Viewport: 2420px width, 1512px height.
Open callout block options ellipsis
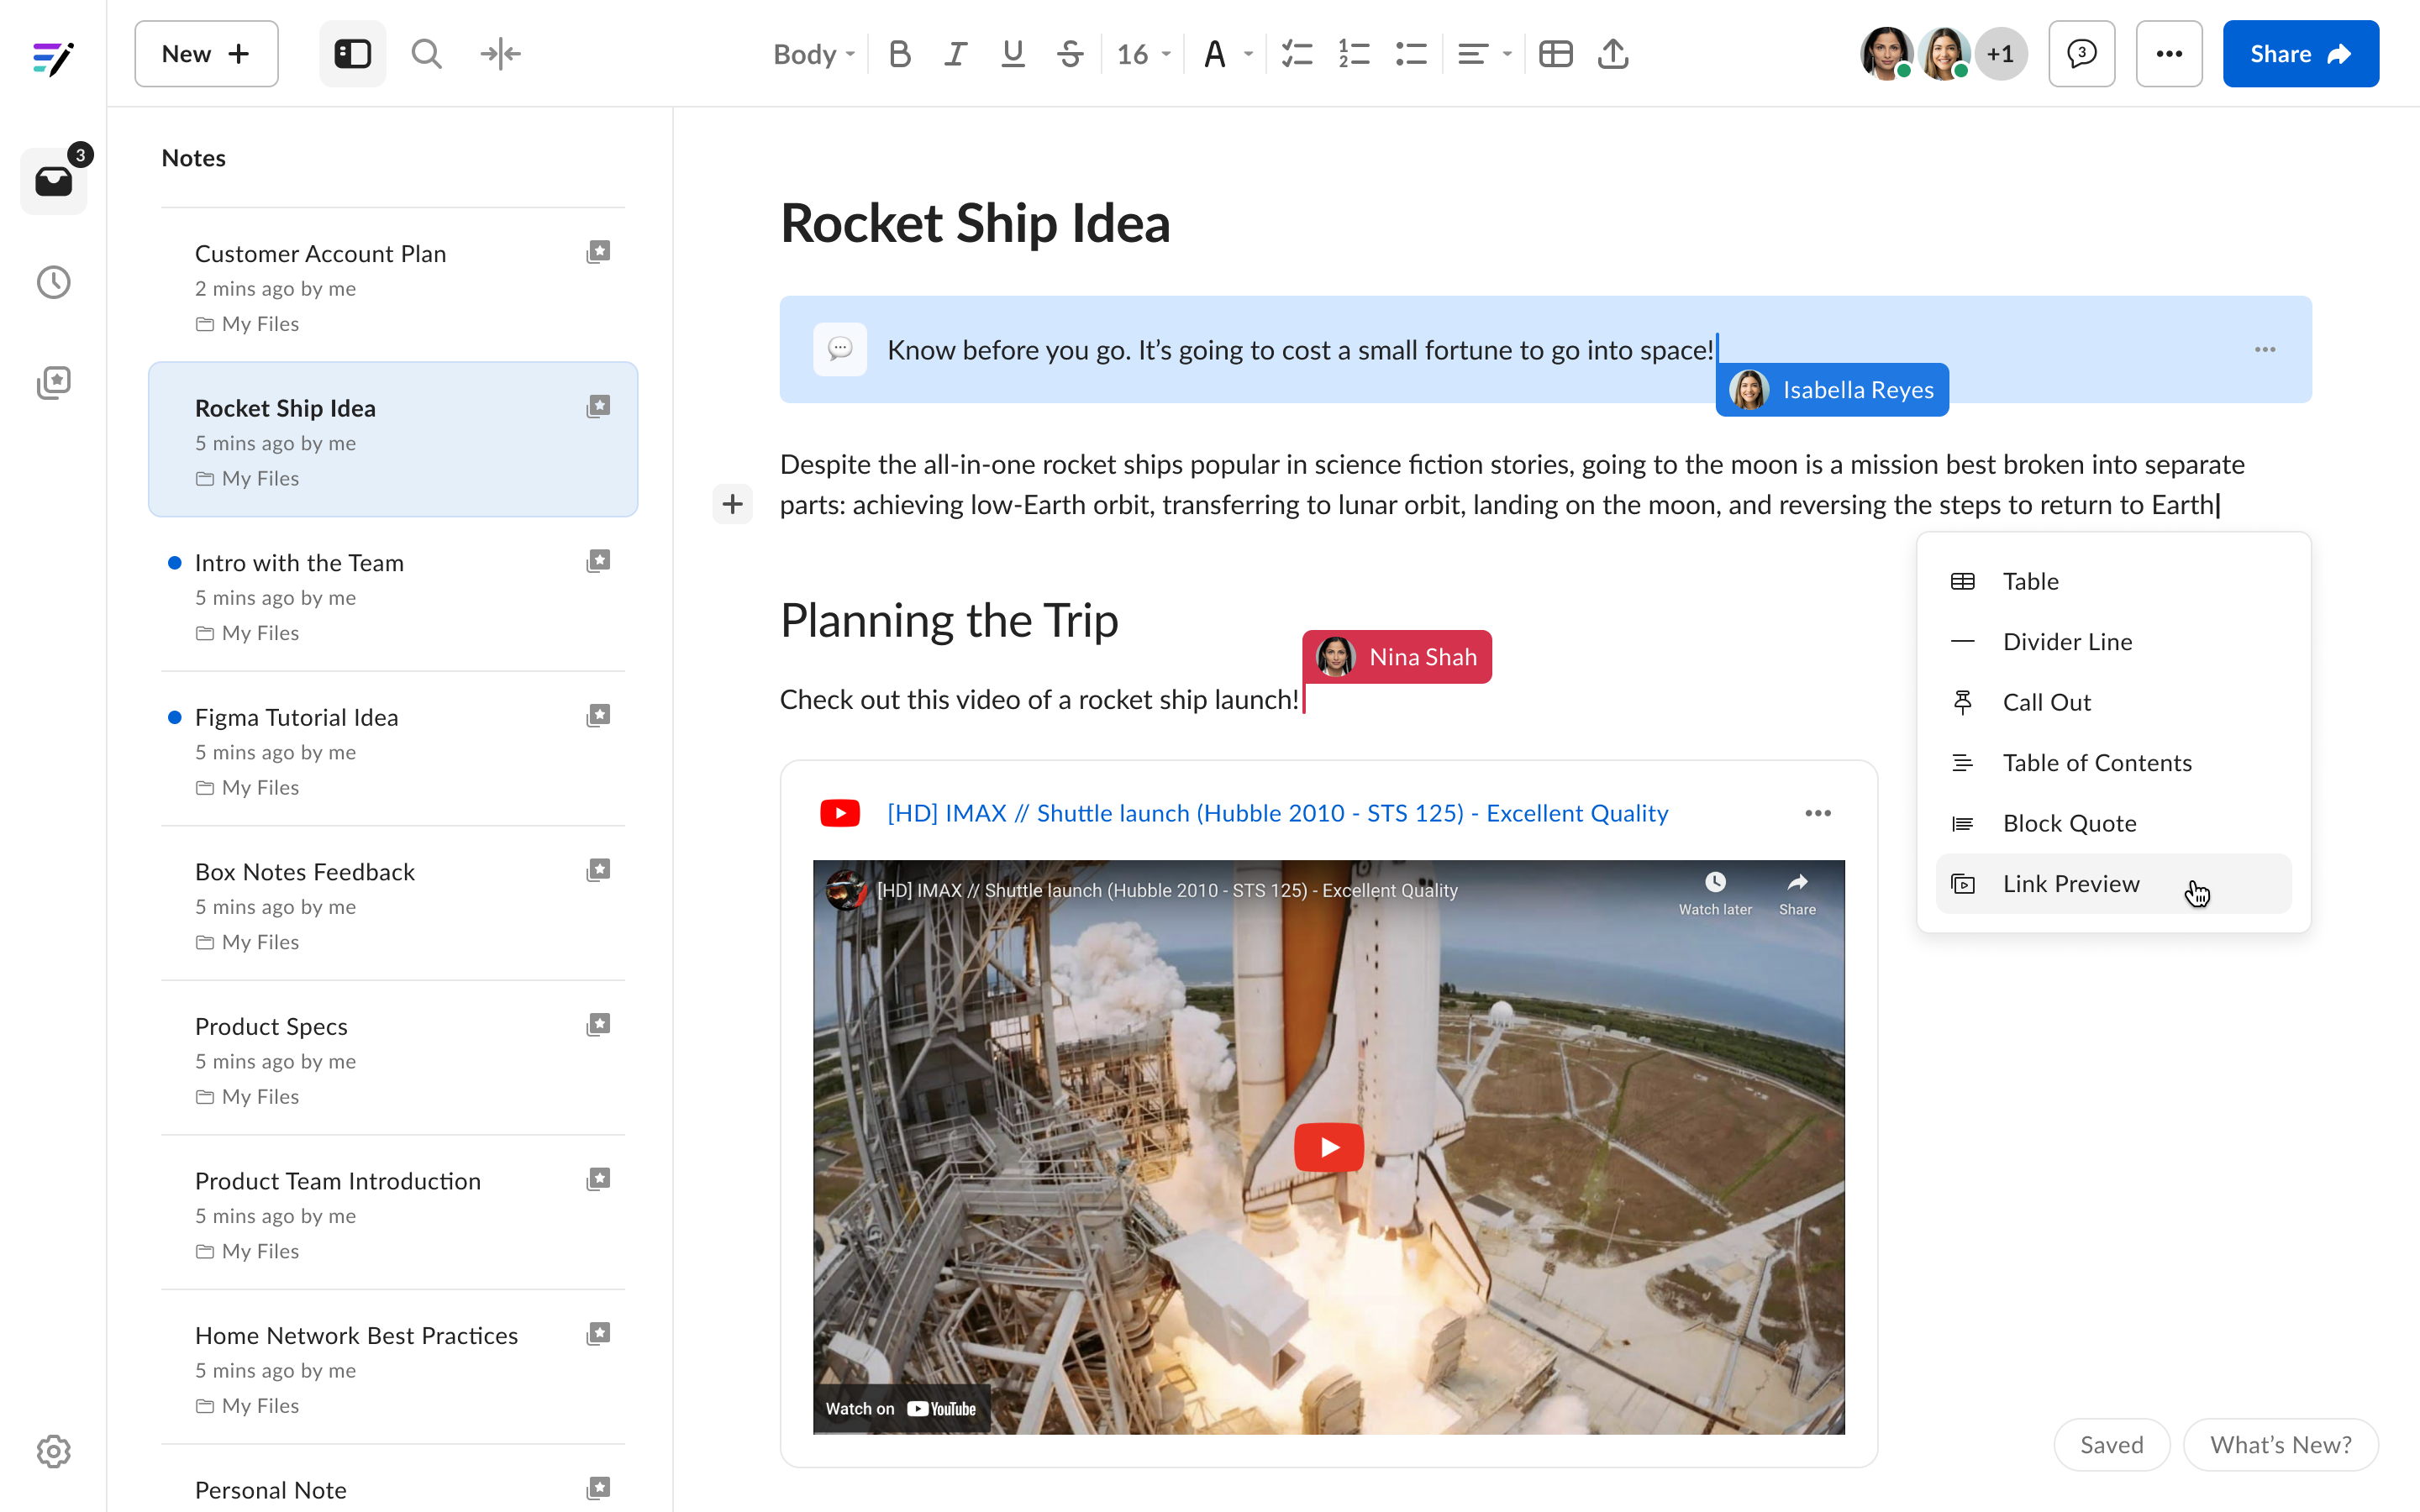tap(2265, 349)
